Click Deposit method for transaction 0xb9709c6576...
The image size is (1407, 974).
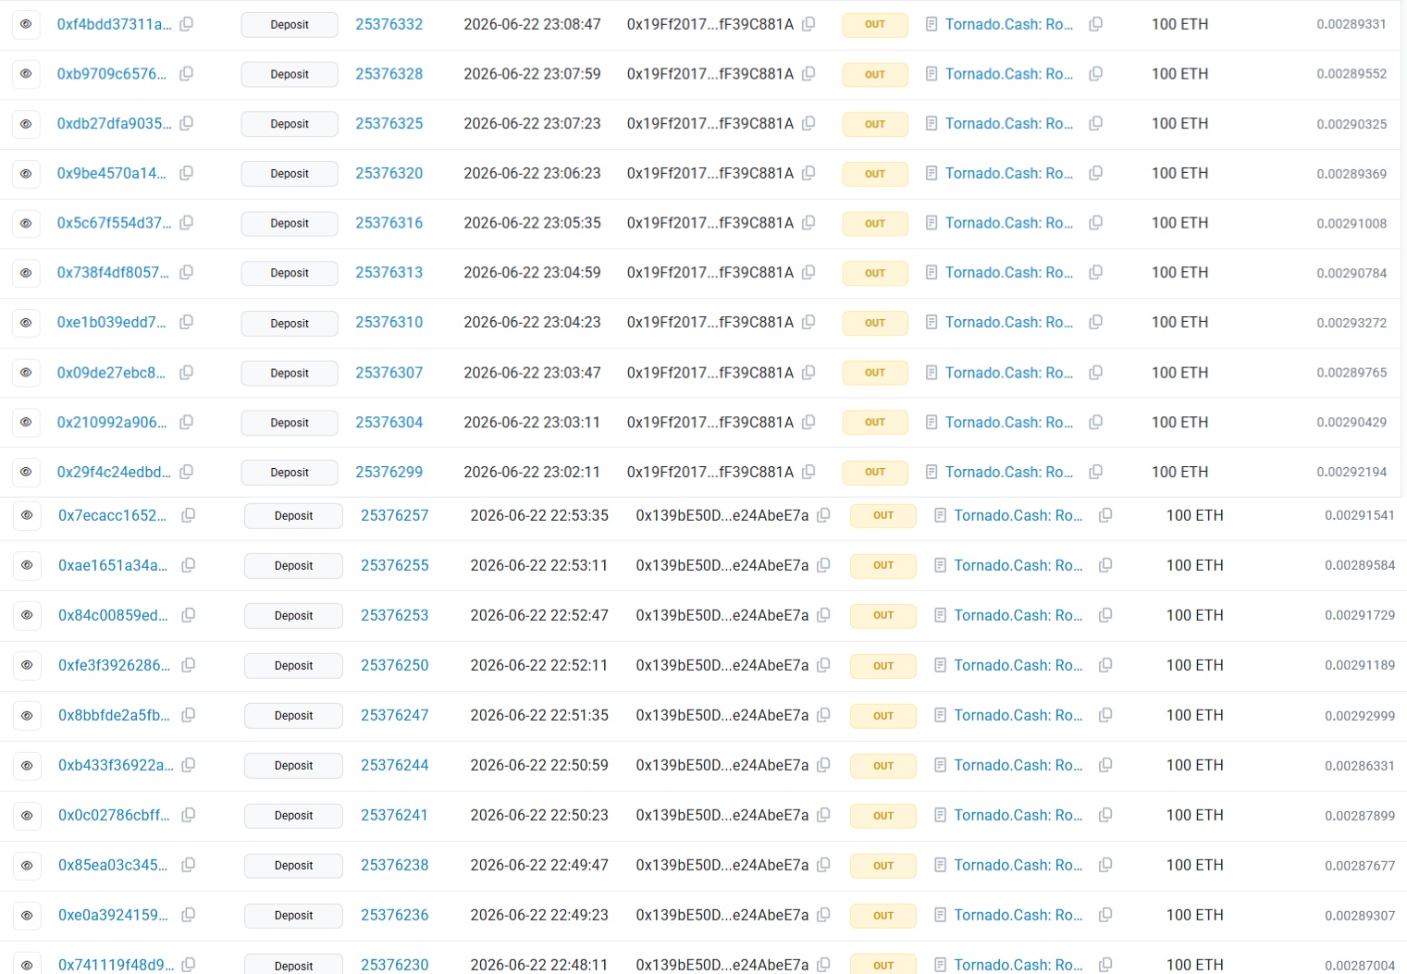point(290,74)
